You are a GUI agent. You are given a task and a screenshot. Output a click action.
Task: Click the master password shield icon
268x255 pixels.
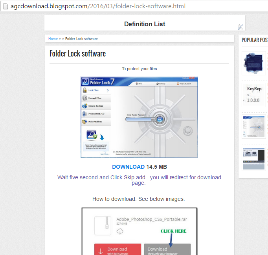(x=92, y=135)
